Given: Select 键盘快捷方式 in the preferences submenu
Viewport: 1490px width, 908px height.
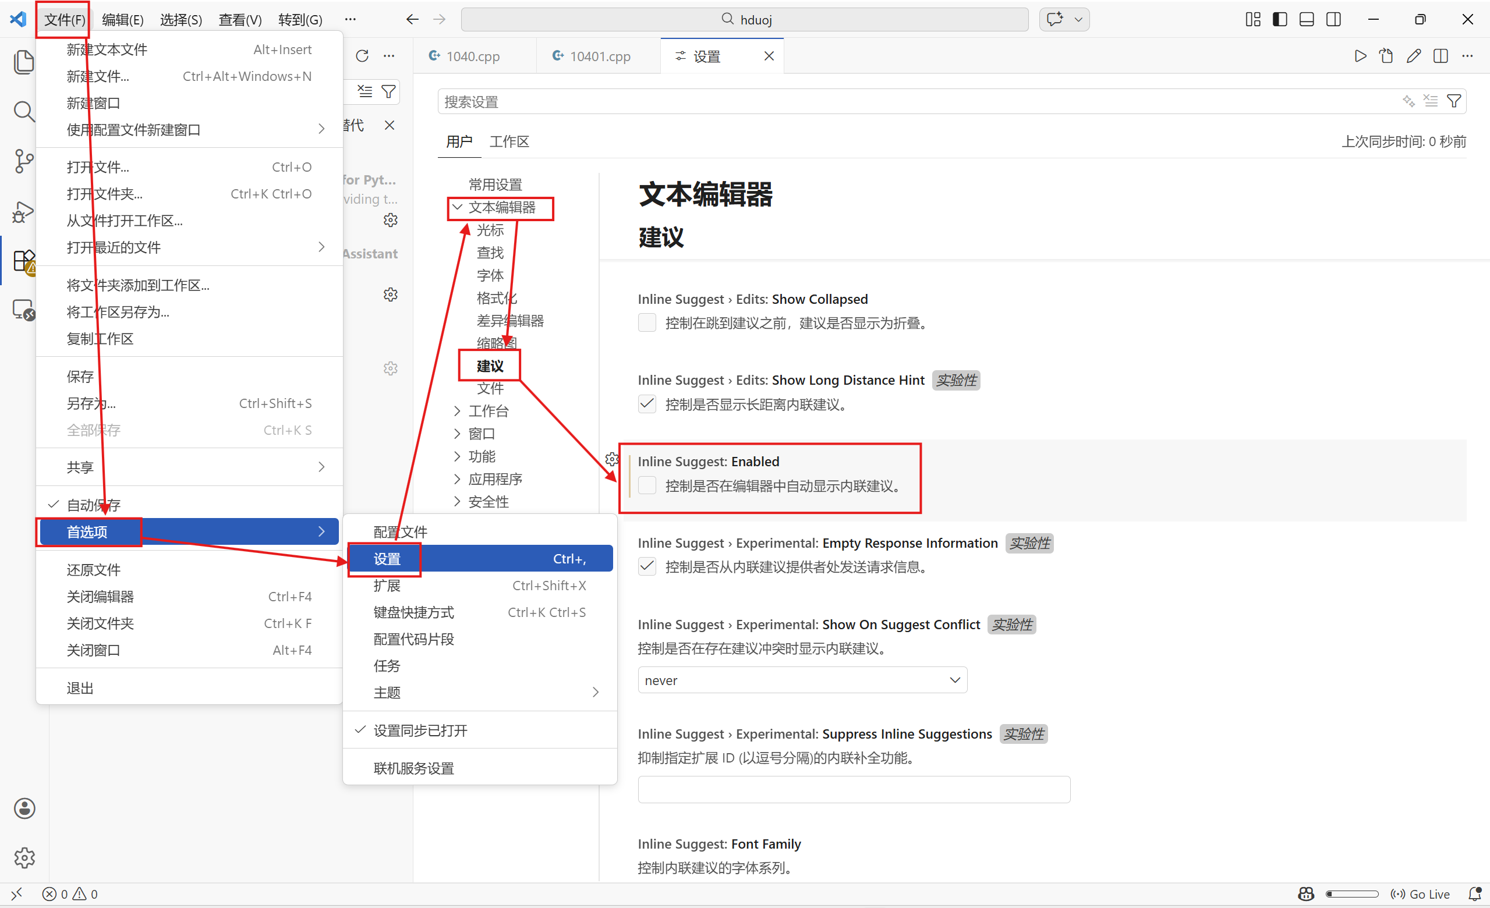Looking at the screenshot, I should click(x=480, y=612).
